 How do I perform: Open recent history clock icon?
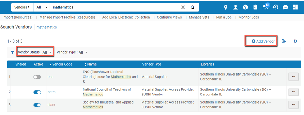tap(275, 7)
